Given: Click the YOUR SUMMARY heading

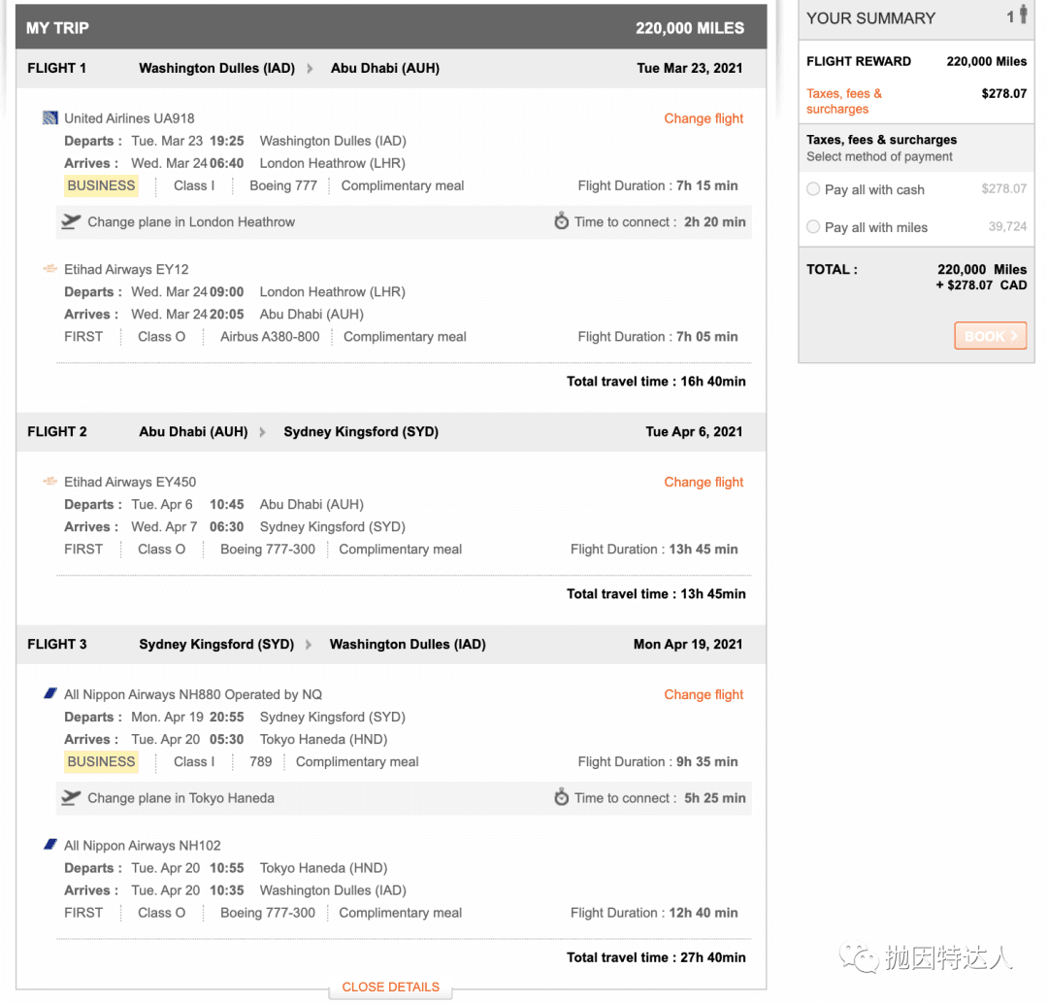Looking at the screenshot, I should coord(870,18).
